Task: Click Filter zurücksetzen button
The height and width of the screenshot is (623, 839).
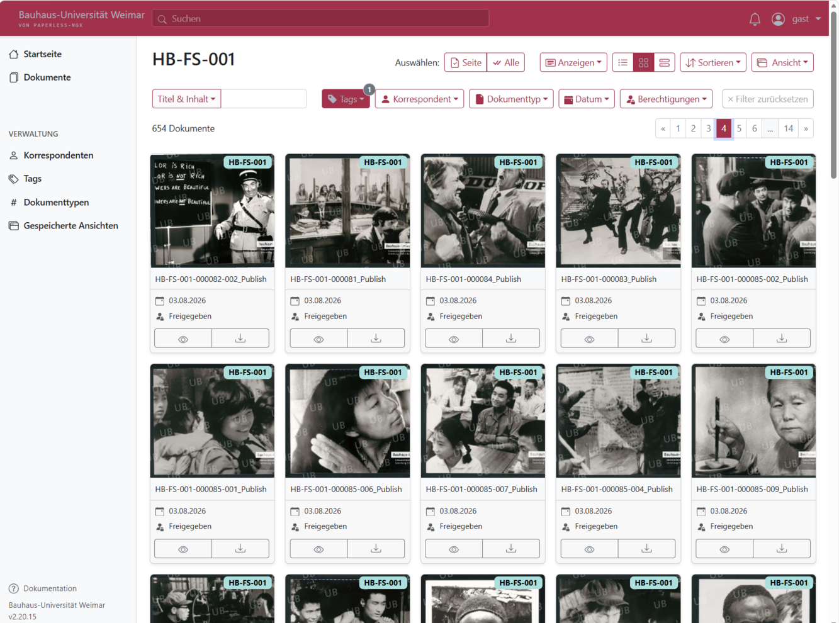Action: pyautogui.click(x=768, y=99)
